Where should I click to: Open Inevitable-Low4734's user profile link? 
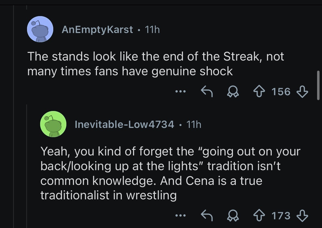[124, 124]
